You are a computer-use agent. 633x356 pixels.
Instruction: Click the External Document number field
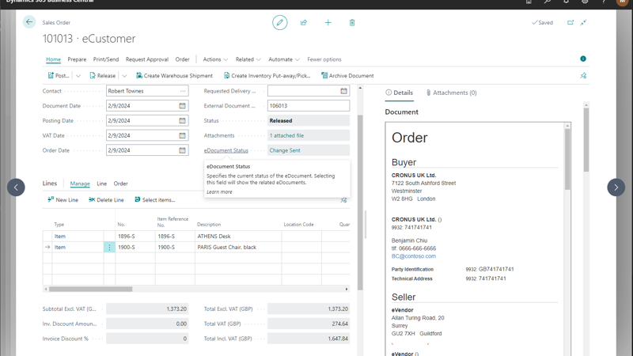coord(308,106)
